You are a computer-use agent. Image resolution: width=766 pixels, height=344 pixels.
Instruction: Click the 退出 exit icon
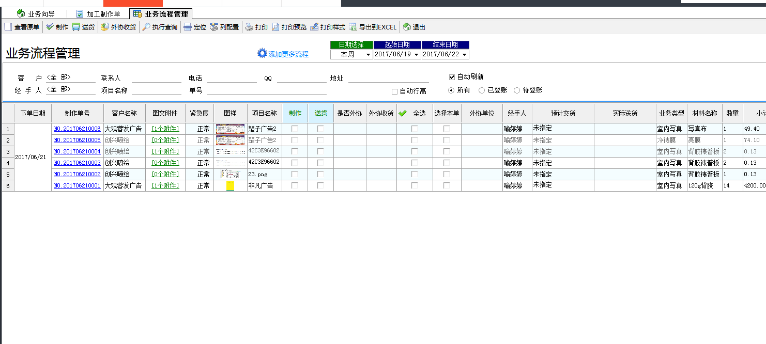pyautogui.click(x=407, y=27)
